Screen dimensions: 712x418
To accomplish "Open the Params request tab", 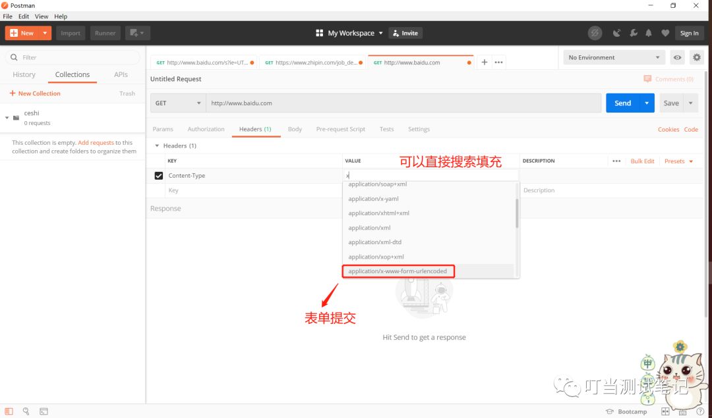I will coord(163,129).
